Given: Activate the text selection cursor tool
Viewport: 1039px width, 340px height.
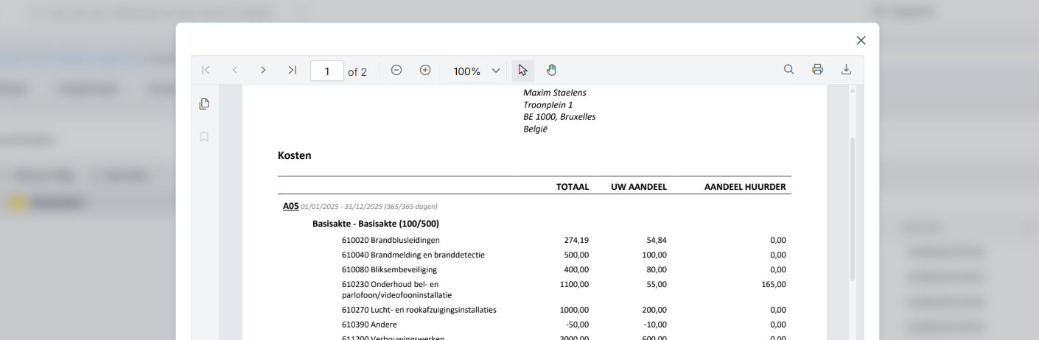Looking at the screenshot, I should [x=522, y=70].
